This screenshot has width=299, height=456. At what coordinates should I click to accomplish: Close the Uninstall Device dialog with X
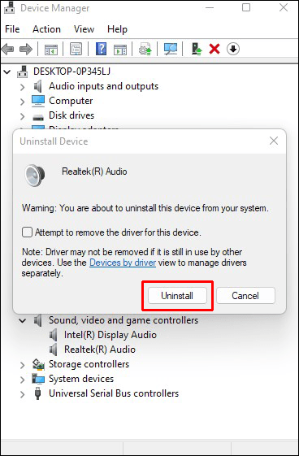point(274,141)
